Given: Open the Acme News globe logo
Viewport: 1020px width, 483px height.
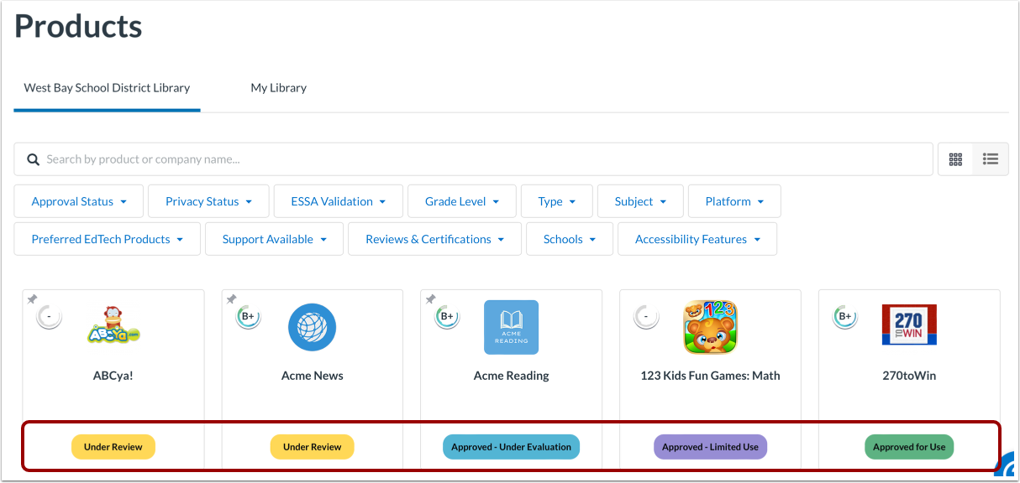Looking at the screenshot, I should click(312, 327).
